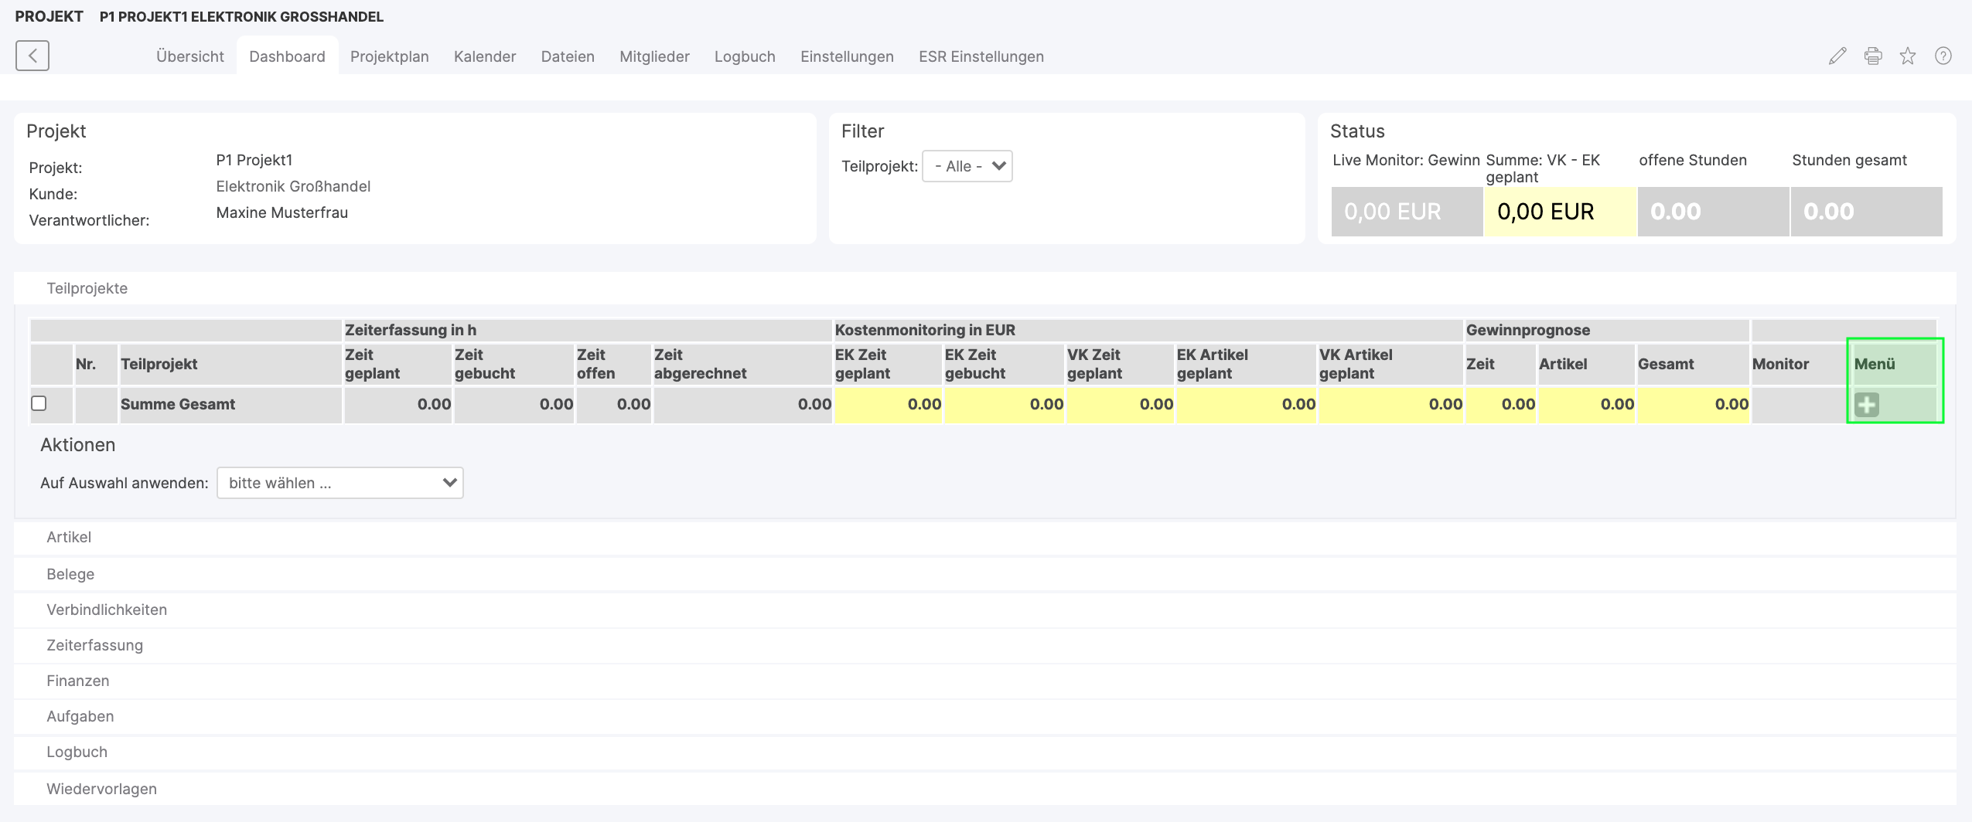1972x822 pixels.
Task: Switch to the Übersicht tab
Action: (189, 56)
